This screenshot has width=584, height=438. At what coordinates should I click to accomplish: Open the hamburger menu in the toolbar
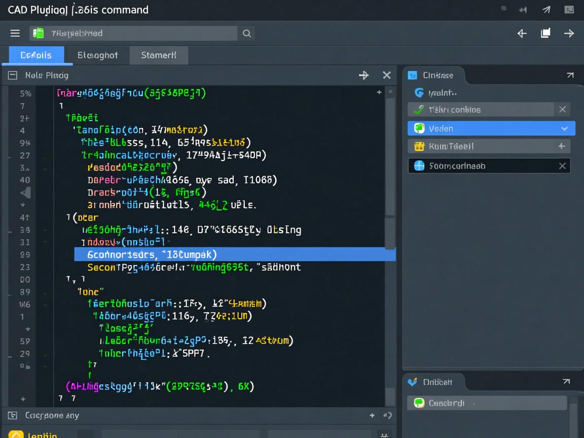tap(15, 33)
